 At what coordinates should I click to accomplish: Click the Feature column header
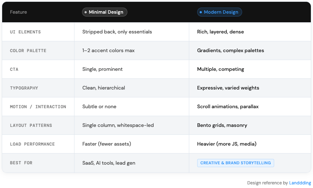pyautogui.click(x=18, y=12)
